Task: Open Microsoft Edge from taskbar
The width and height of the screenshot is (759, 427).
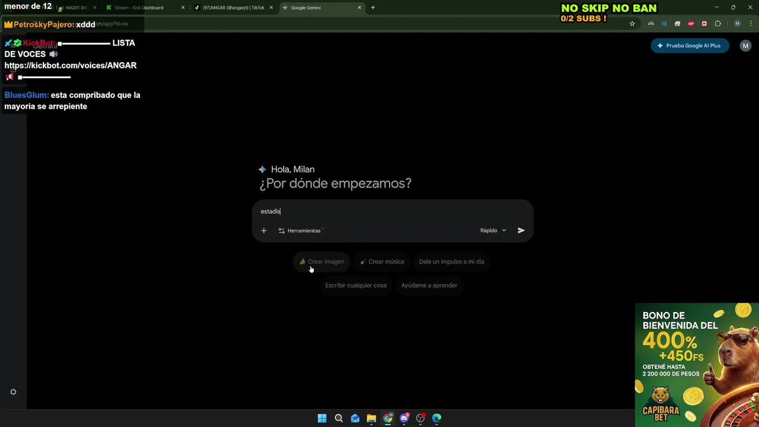Action: point(437,418)
